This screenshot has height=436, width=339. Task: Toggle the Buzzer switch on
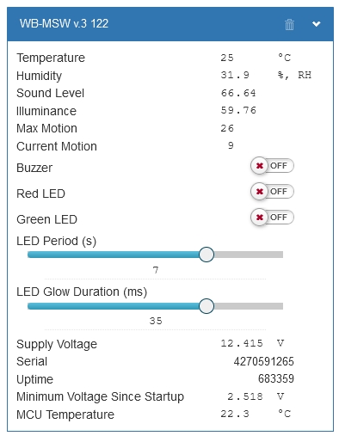tap(272, 166)
